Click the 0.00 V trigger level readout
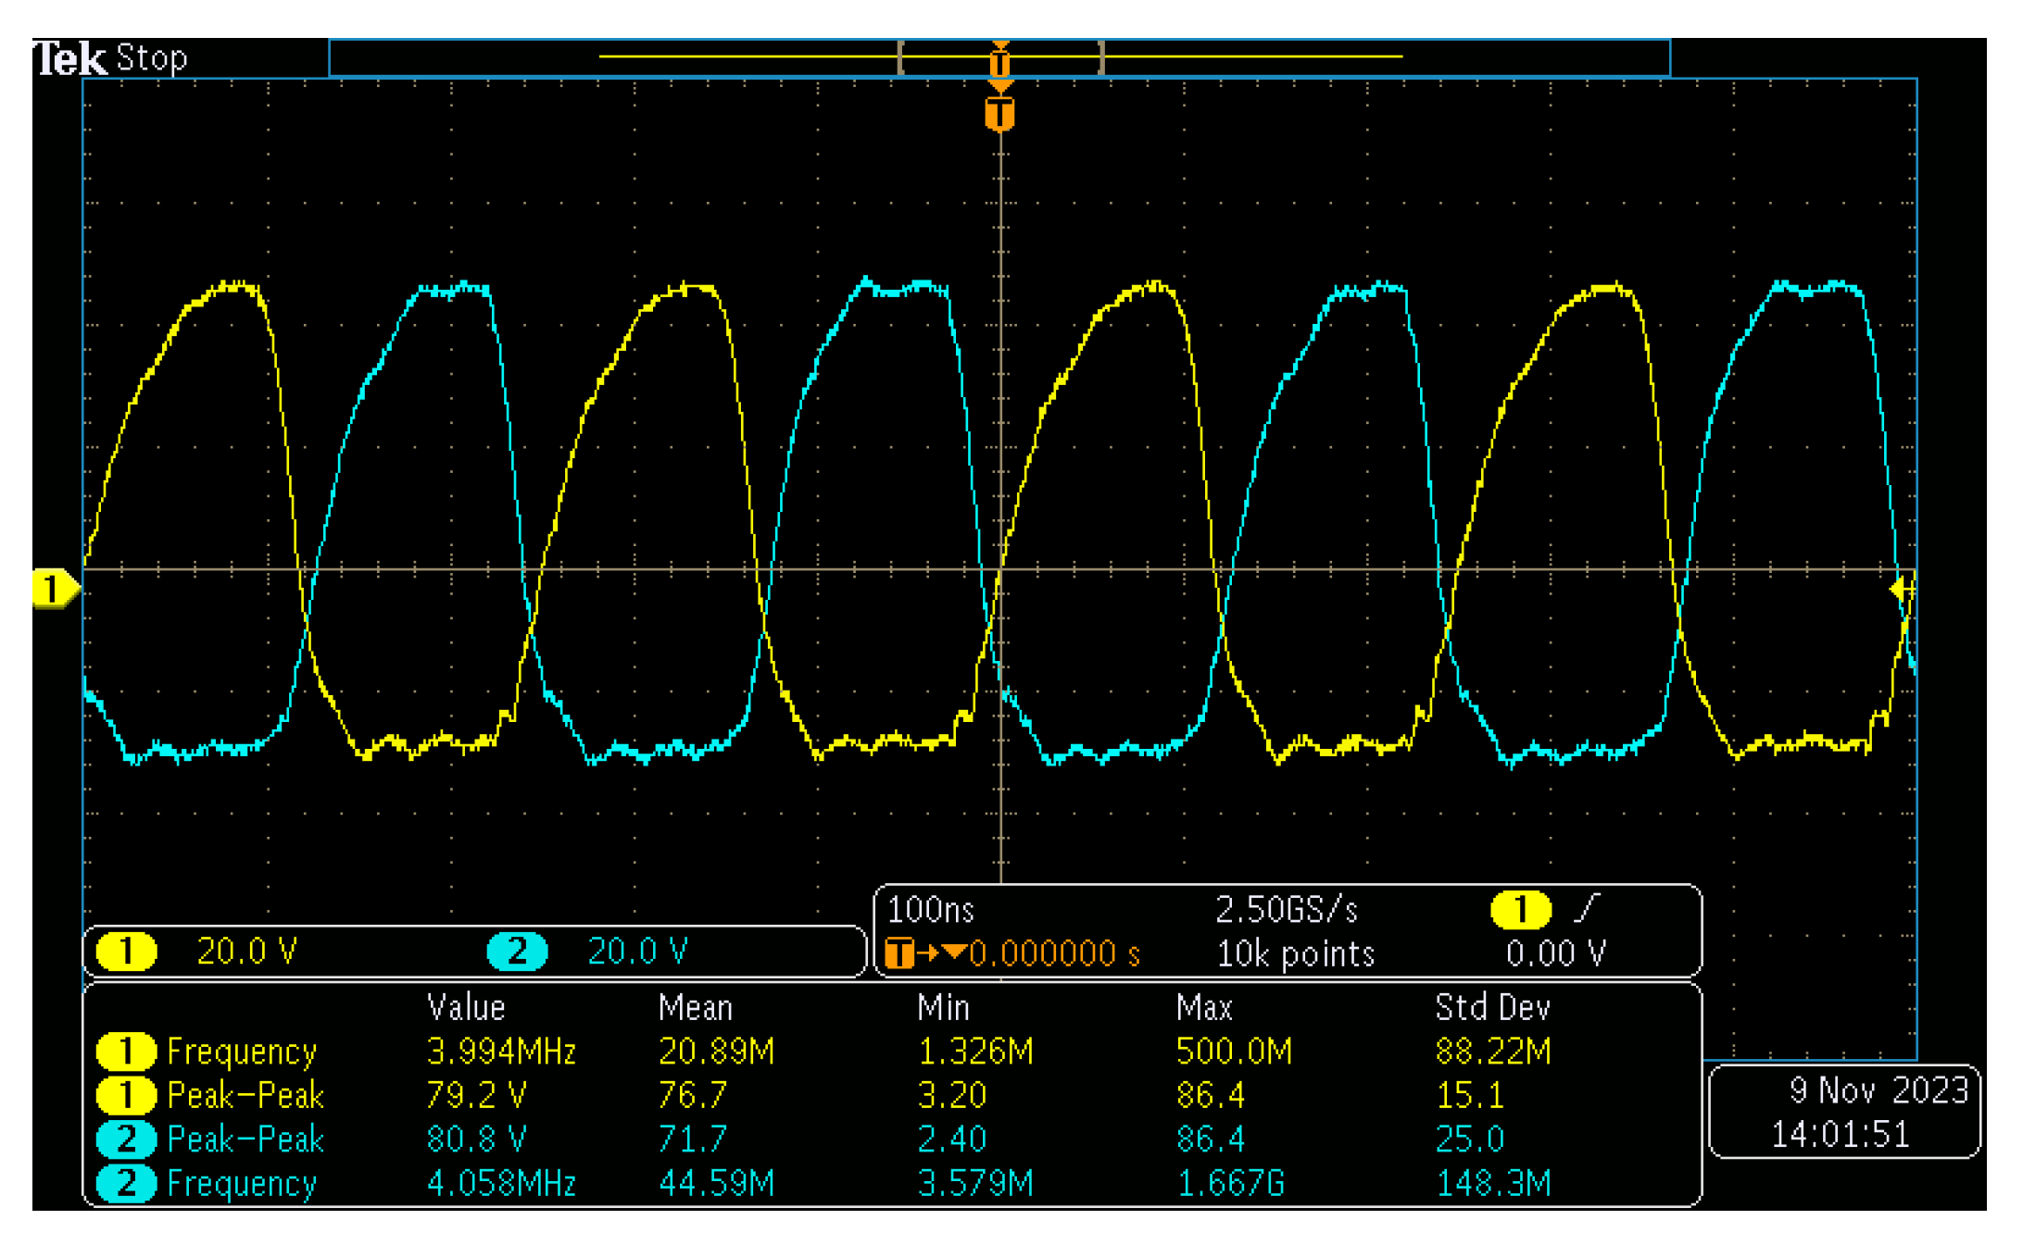The width and height of the screenshot is (2023, 1245). point(1556,953)
